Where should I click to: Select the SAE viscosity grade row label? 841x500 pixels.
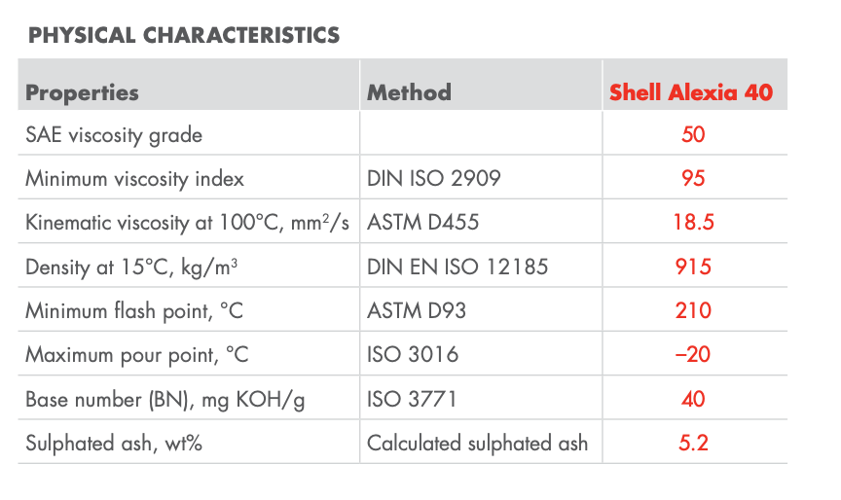[114, 134]
